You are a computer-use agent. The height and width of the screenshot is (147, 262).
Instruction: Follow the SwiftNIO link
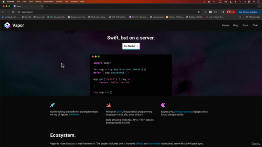[x=74, y=115]
